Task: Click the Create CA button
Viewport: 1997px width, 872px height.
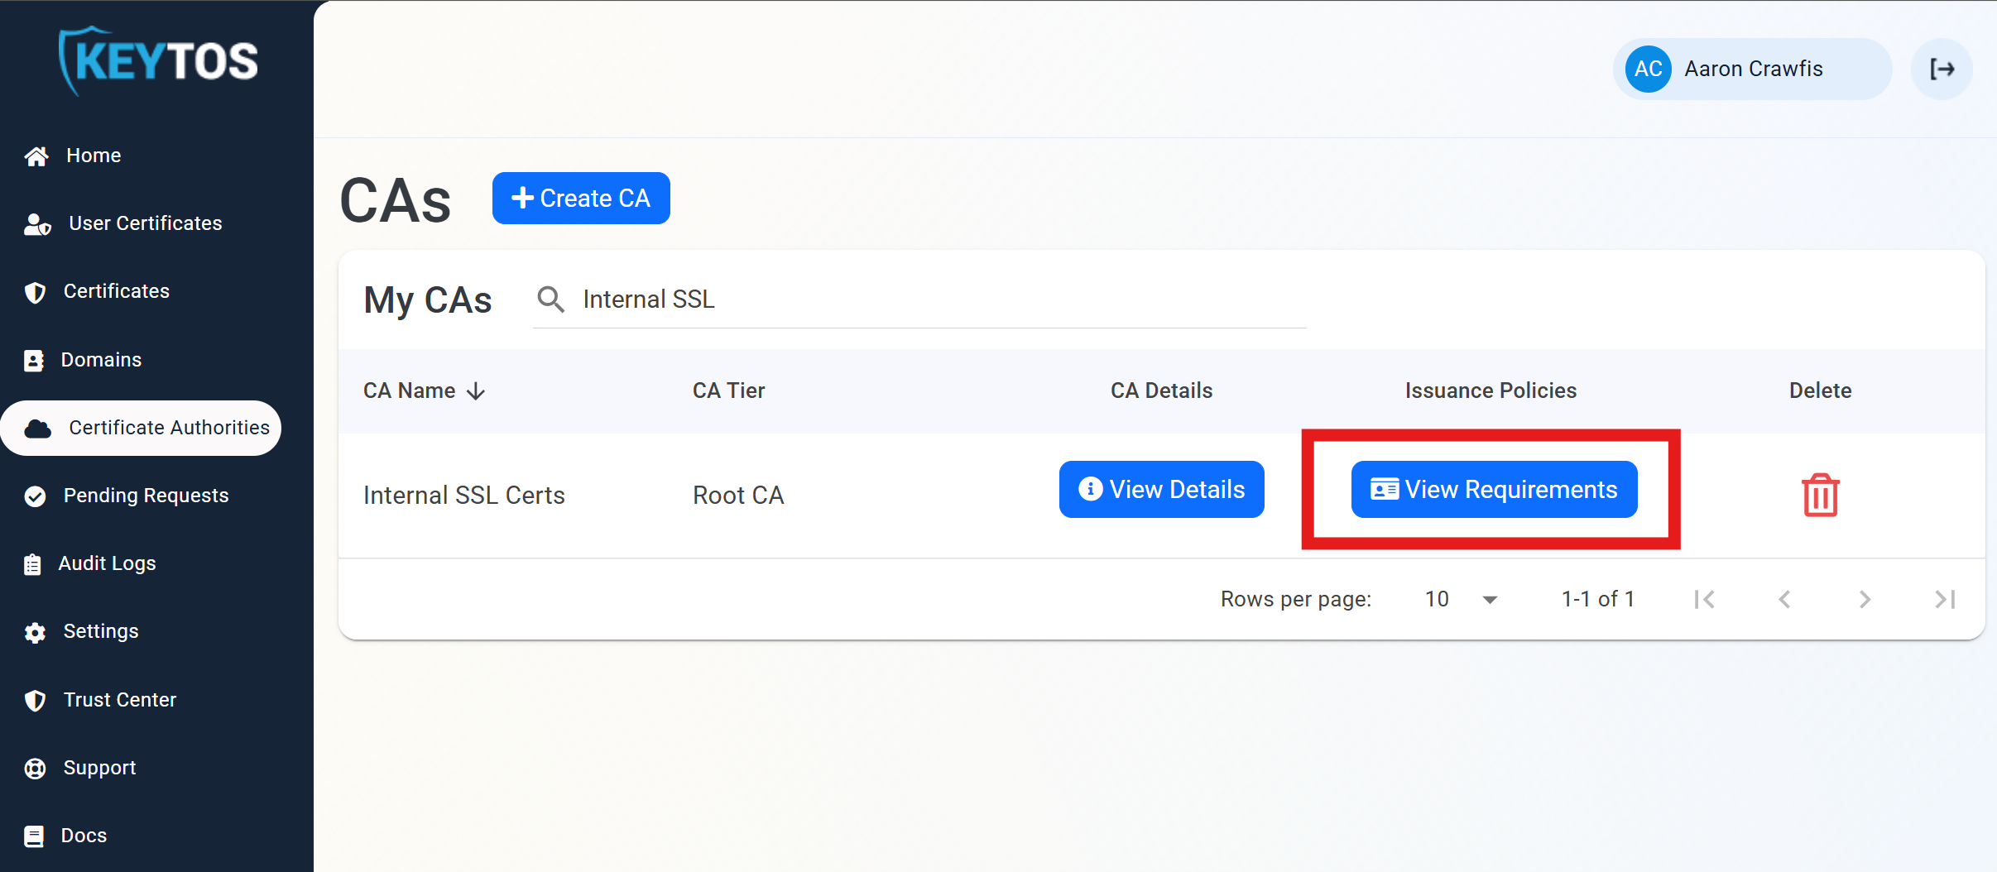Action: [580, 198]
